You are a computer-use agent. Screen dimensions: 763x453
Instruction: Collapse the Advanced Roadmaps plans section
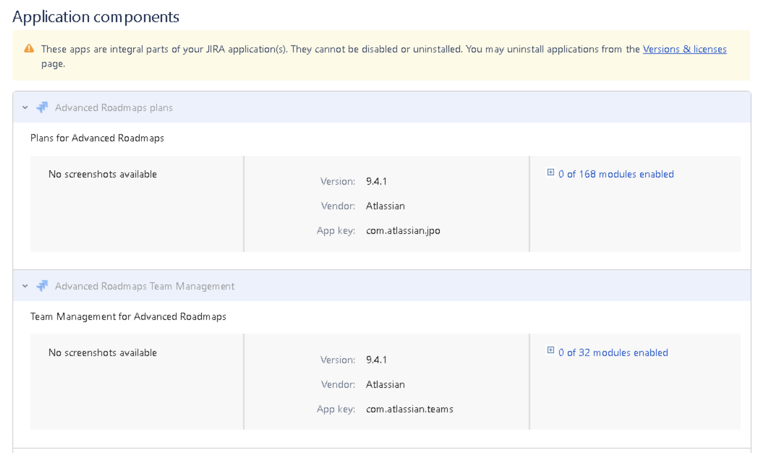click(x=25, y=108)
